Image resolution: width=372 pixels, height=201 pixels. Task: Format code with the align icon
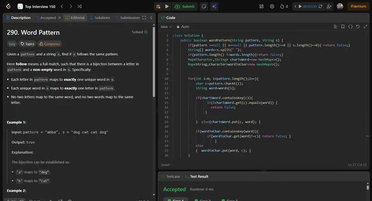[335, 27]
